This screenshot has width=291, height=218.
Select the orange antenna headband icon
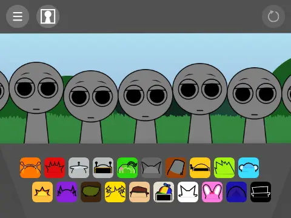[x=30, y=168]
